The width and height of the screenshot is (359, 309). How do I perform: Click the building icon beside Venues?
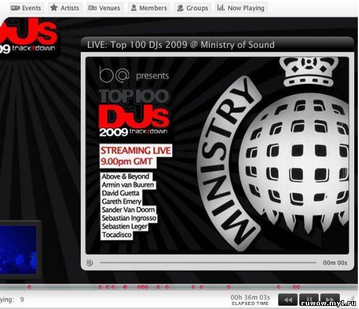click(x=93, y=8)
